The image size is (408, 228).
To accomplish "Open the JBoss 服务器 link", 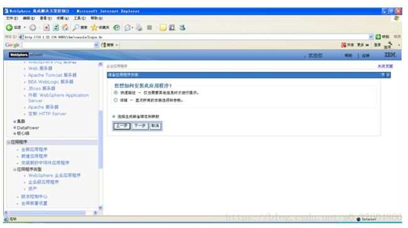I will 41,88.
